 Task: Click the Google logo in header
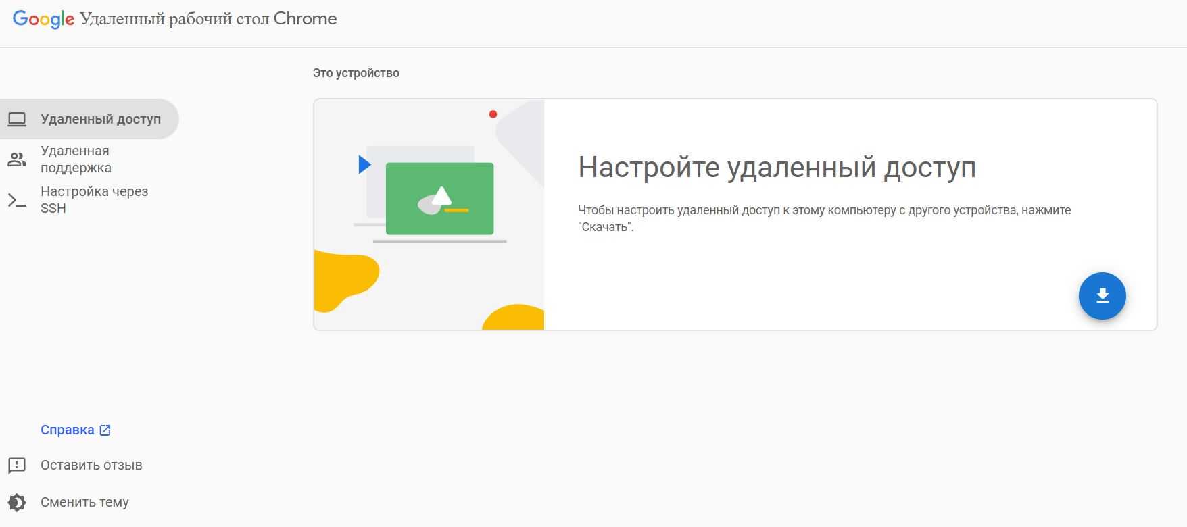coord(43,19)
